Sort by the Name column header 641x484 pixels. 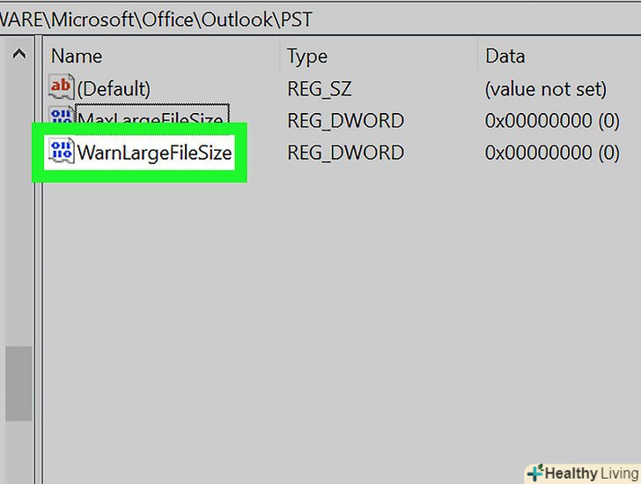(x=77, y=56)
